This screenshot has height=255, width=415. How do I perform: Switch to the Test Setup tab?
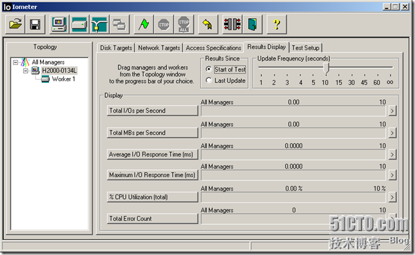tap(305, 48)
